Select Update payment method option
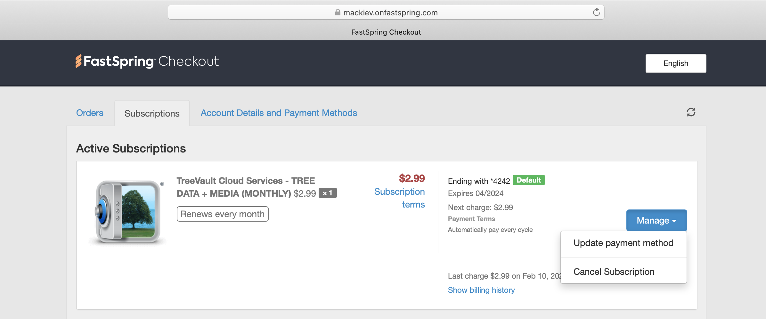Image resolution: width=766 pixels, height=319 pixels. click(623, 243)
